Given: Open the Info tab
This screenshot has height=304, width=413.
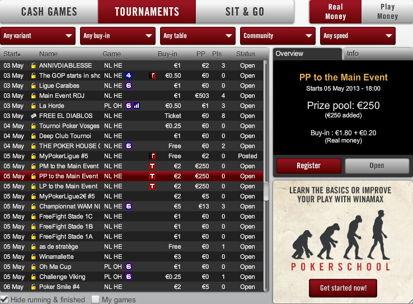Looking at the screenshot, I should point(378,54).
